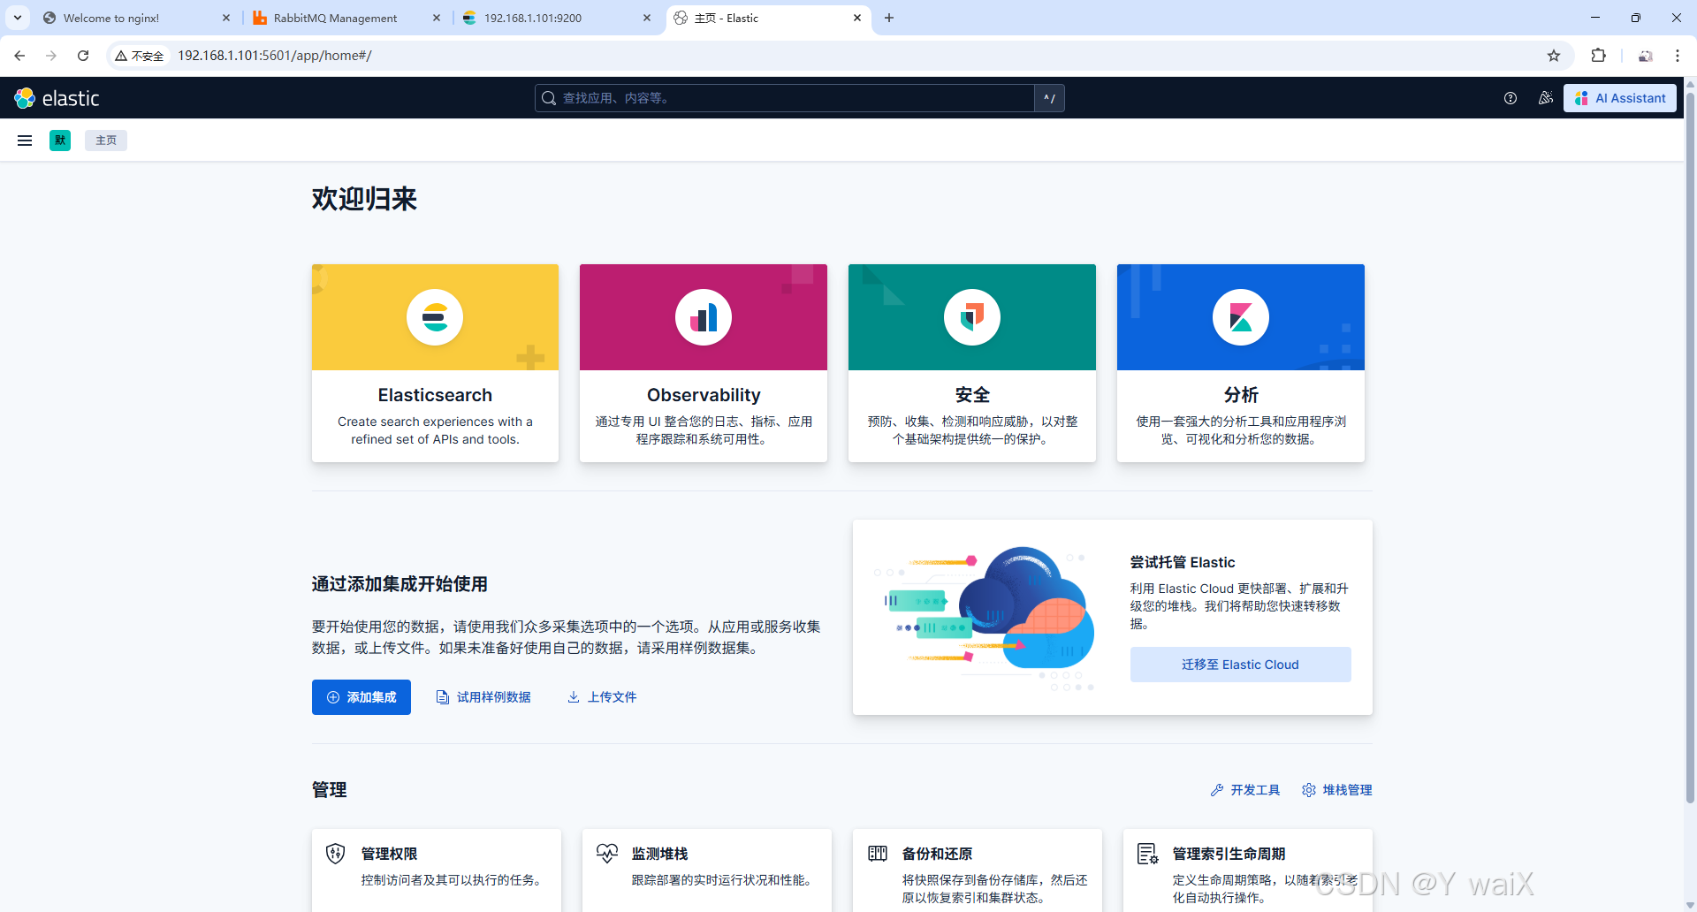The width and height of the screenshot is (1697, 912).
Task: Bookmark this page with star icon
Action: (1554, 56)
